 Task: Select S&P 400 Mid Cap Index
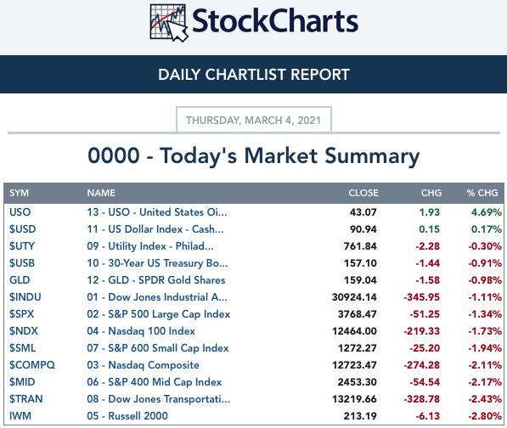click(x=155, y=382)
